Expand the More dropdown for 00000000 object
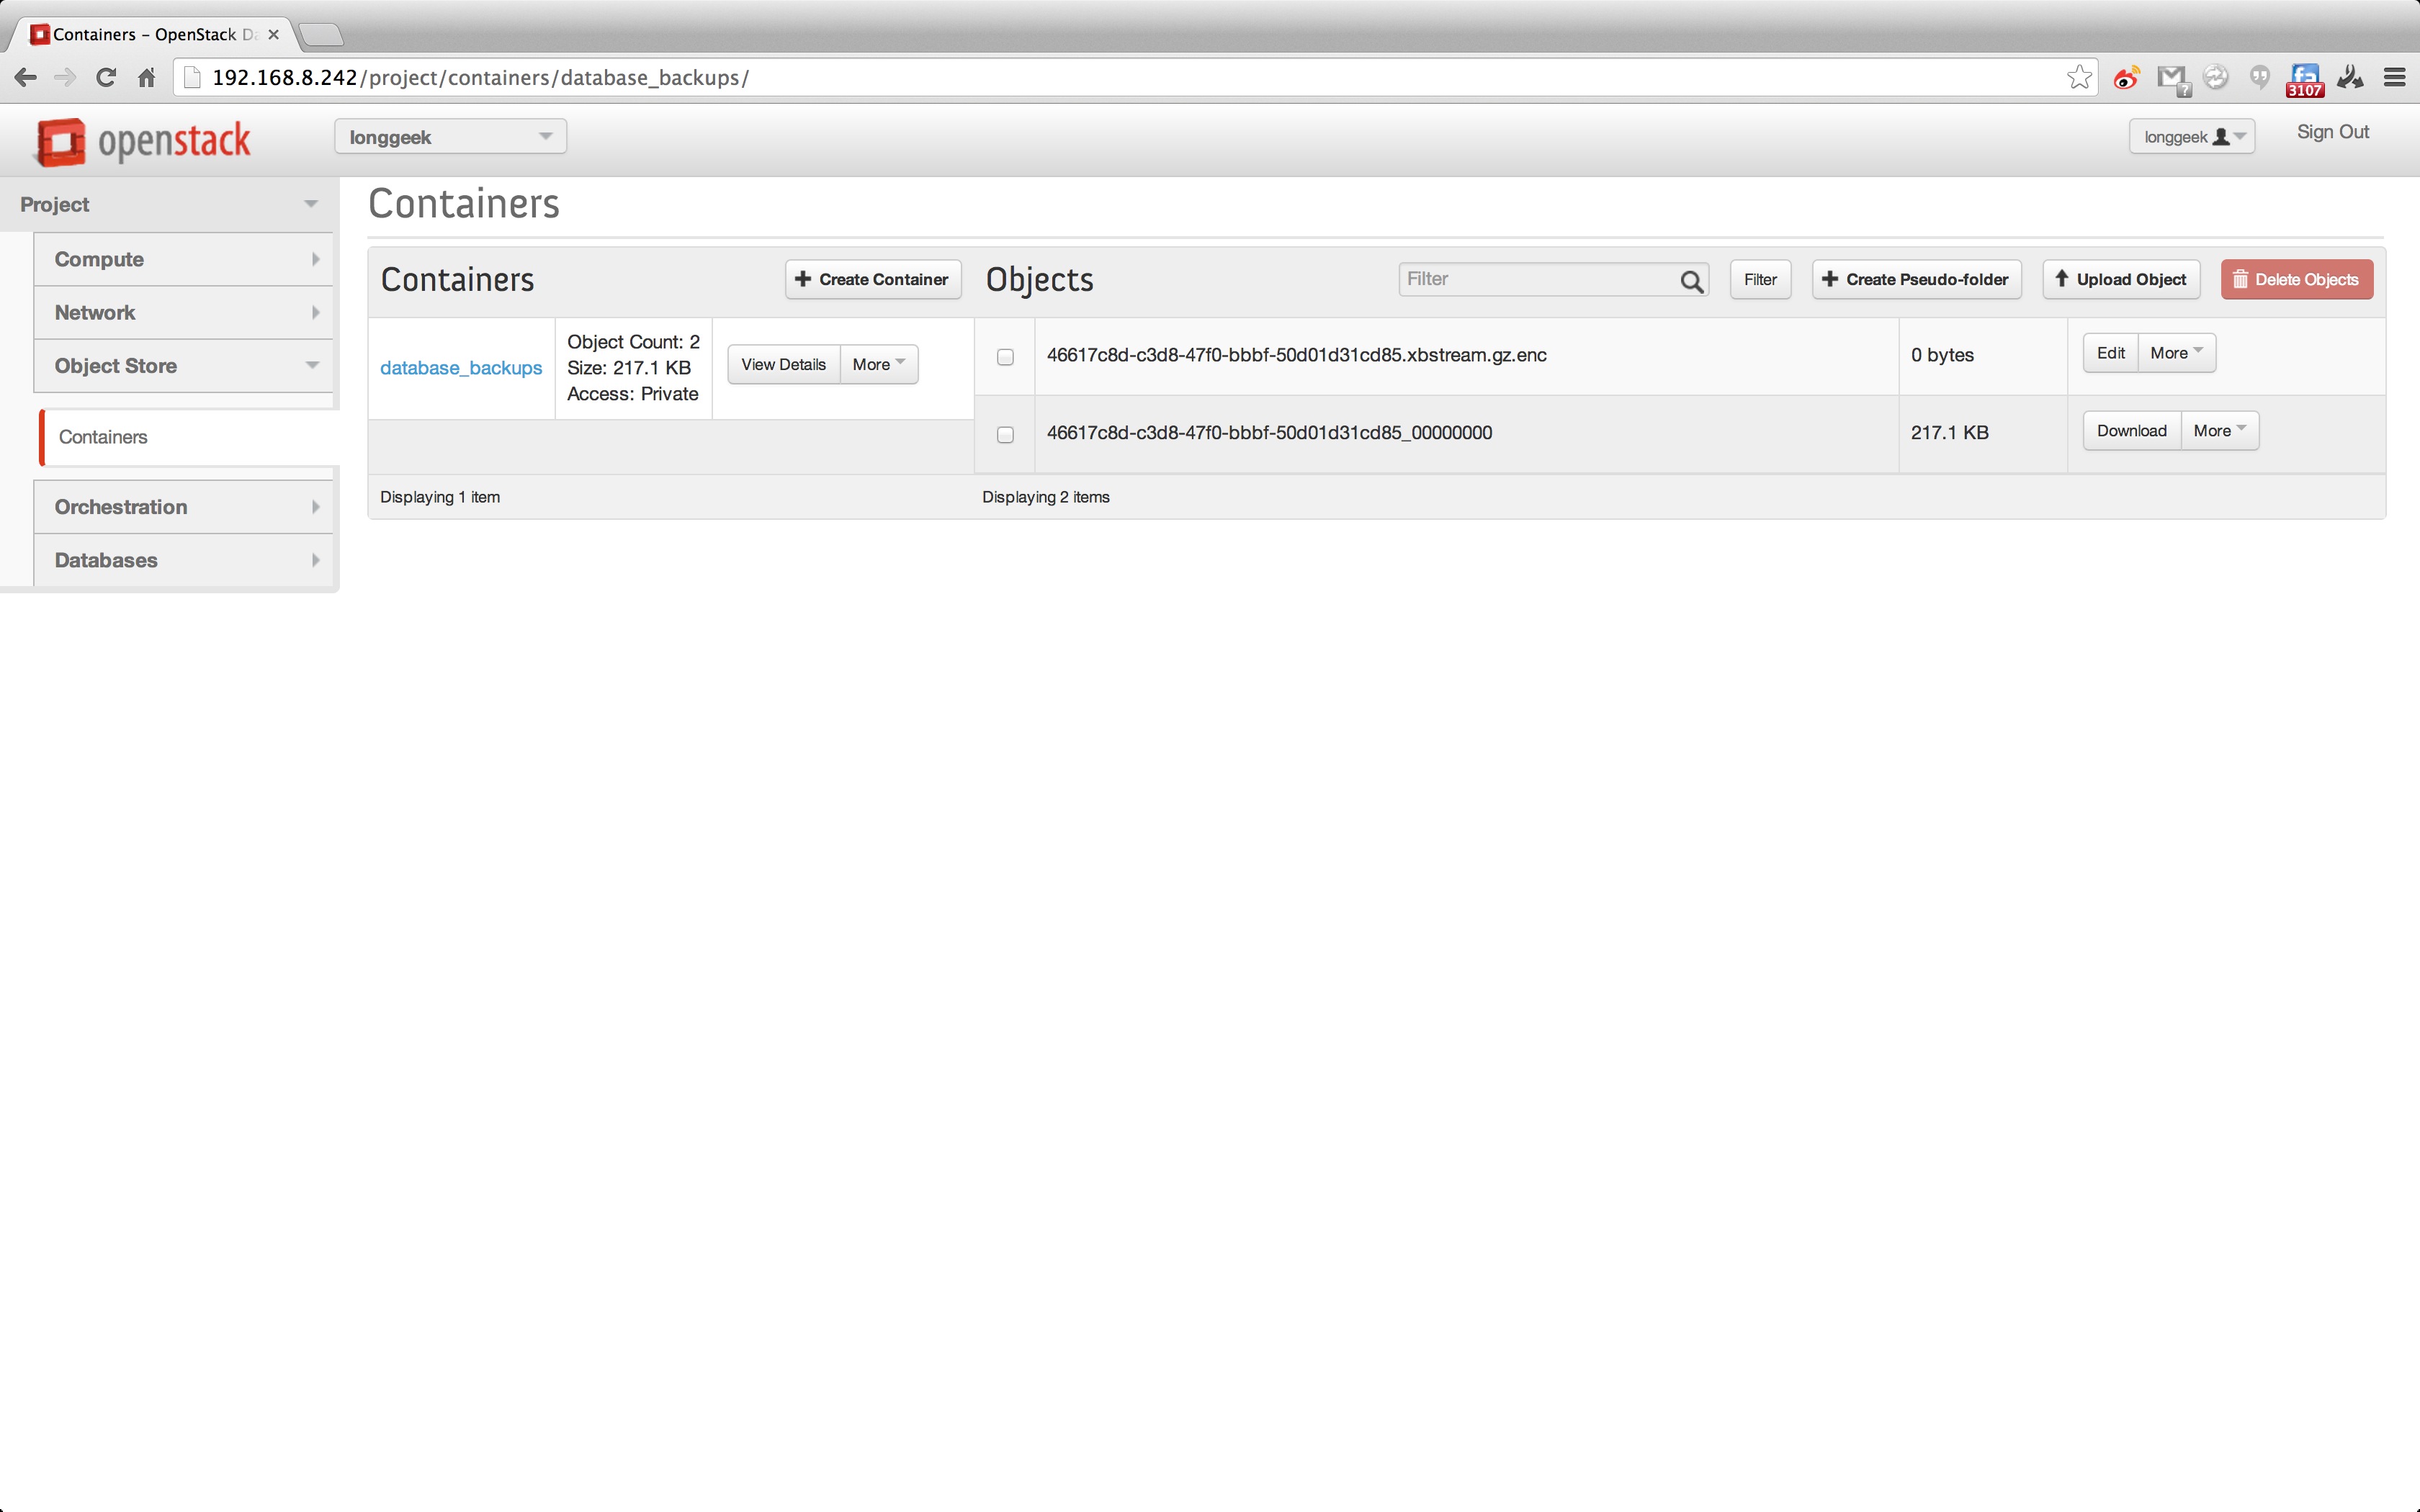 [x=2216, y=431]
